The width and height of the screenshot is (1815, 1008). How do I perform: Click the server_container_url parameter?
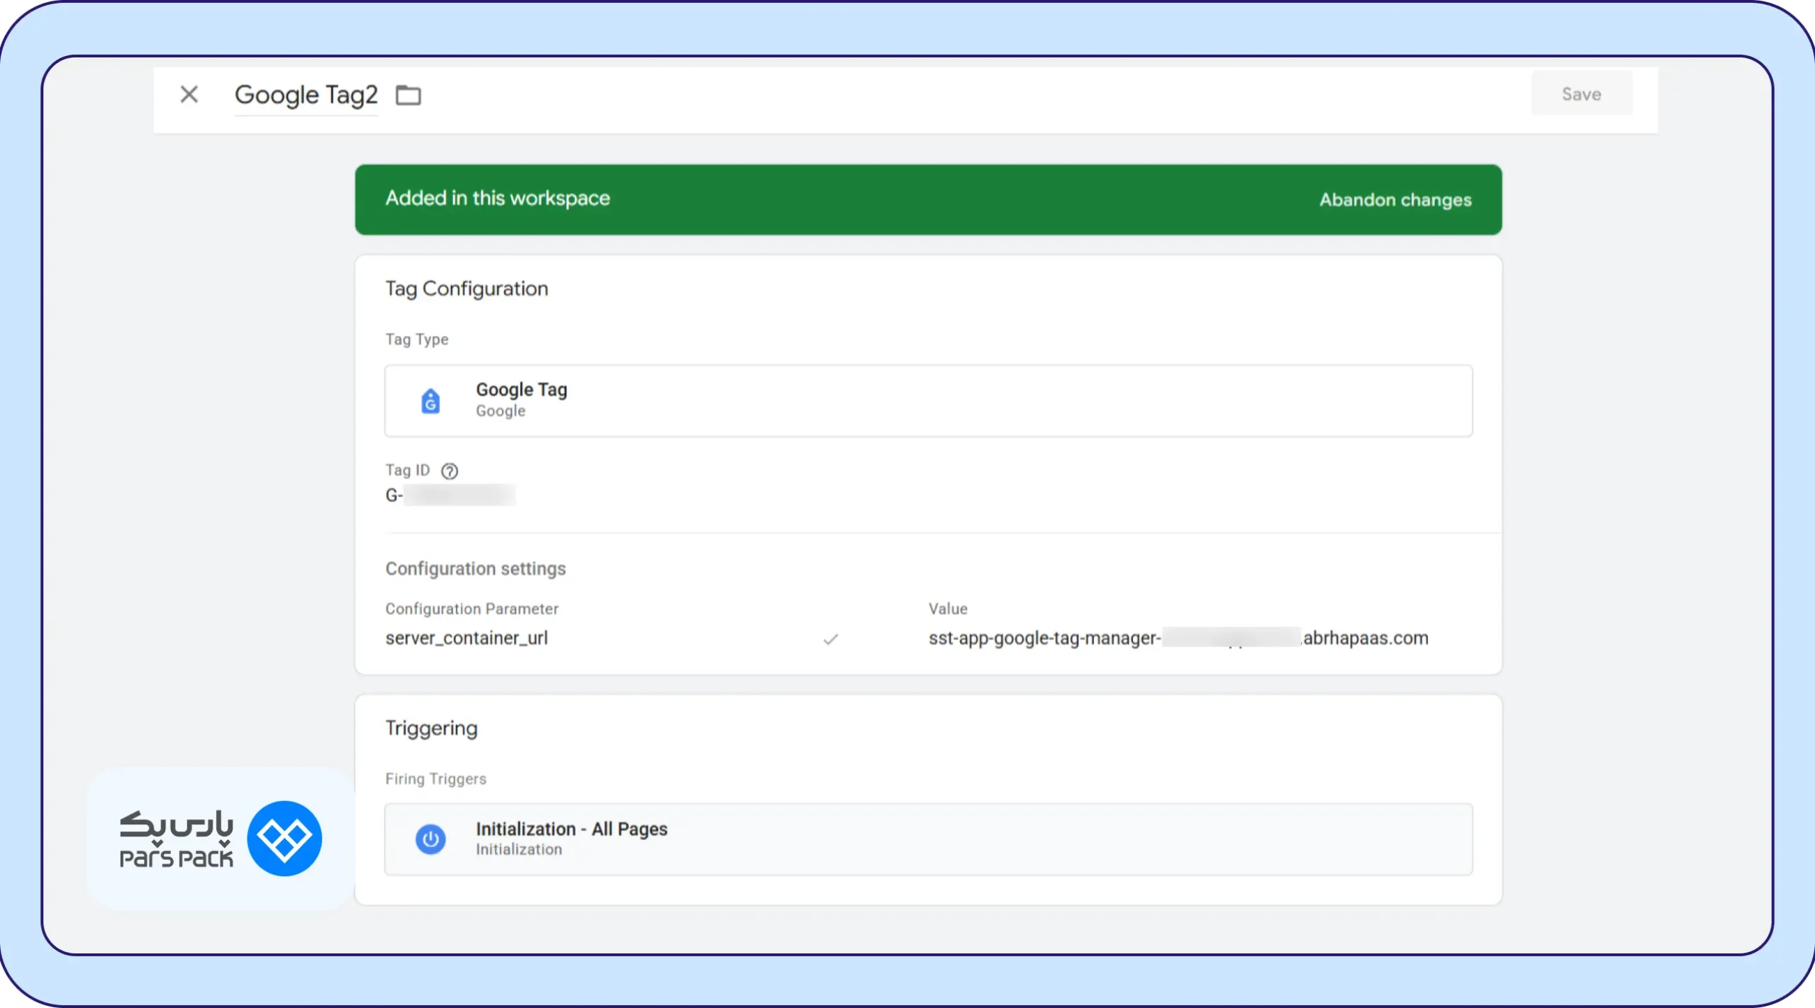click(467, 638)
